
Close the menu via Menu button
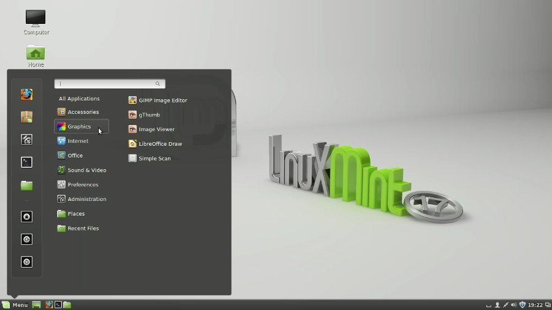(x=15, y=304)
